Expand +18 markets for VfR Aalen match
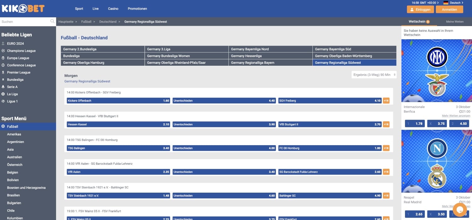 pyautogui.click(x=386, y=172)
